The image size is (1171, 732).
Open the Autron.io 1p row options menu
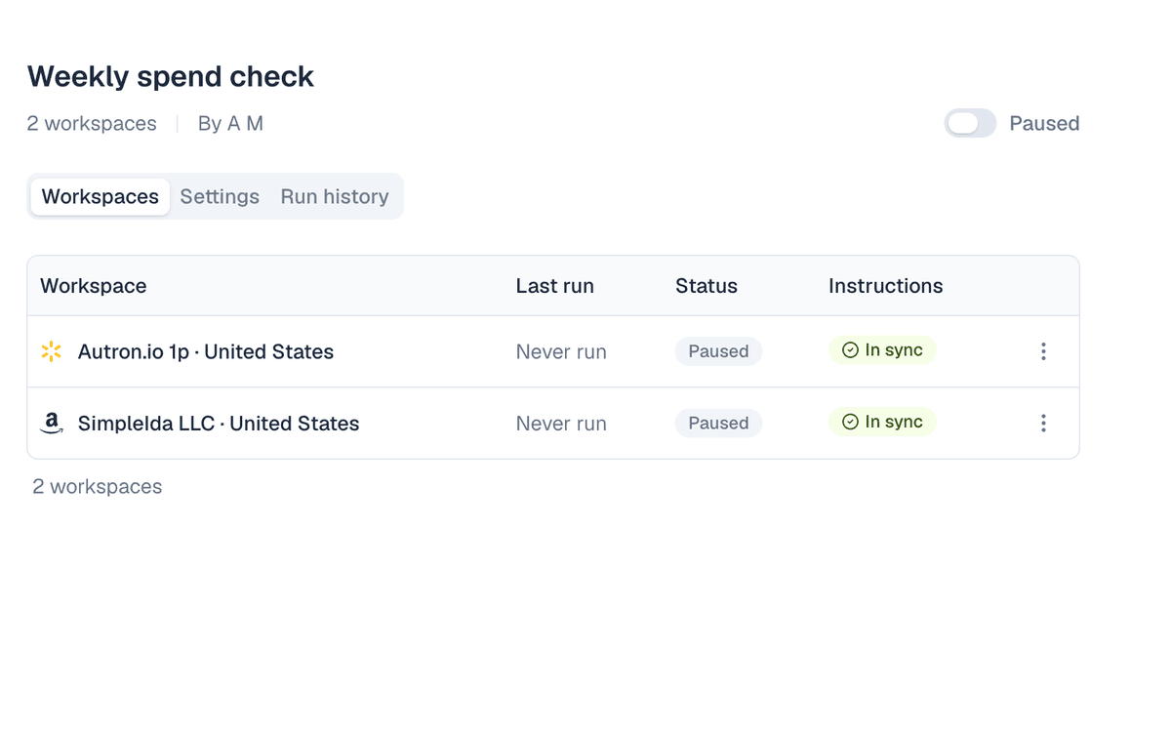coord(1043,351)
